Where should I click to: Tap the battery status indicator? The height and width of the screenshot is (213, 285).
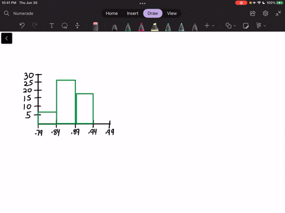[x=280, y=3]
